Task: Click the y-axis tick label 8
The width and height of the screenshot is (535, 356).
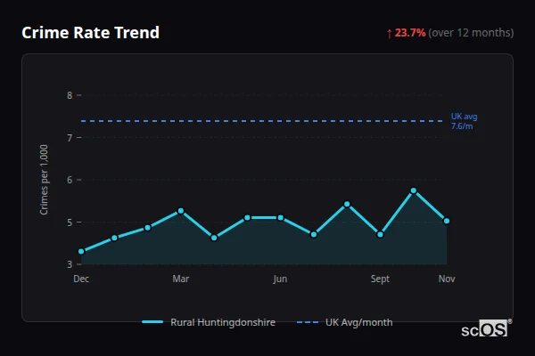Action: point(70,95)
